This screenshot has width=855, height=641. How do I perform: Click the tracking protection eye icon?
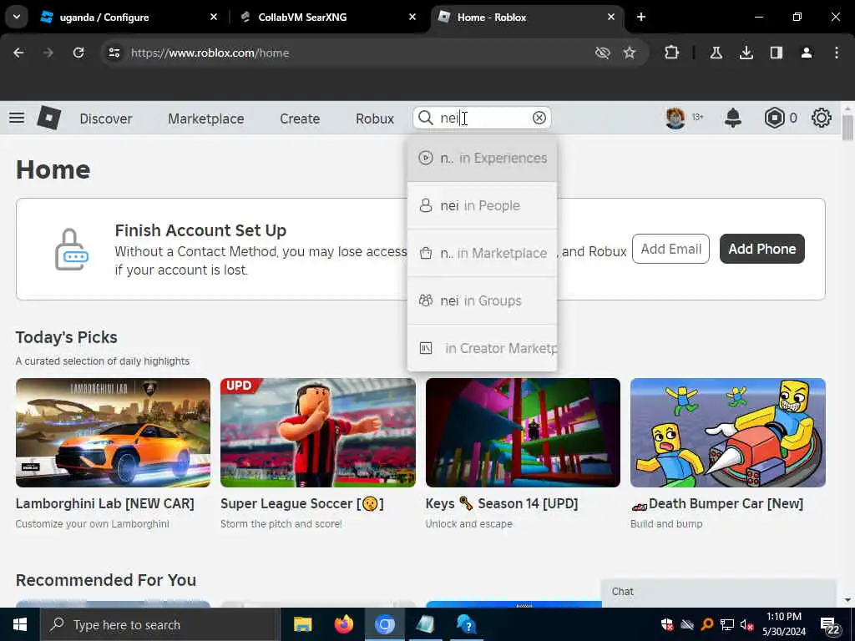click(602, 53)
